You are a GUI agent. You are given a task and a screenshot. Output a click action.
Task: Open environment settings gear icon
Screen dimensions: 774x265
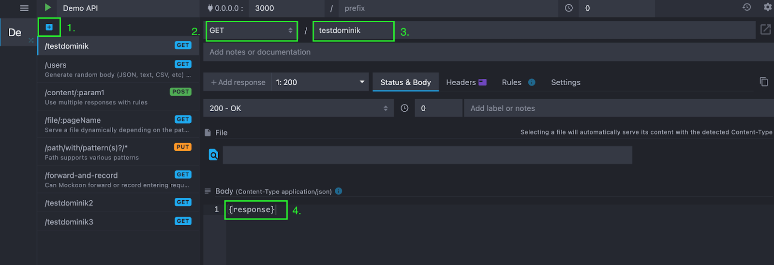(x=767, y=7)
